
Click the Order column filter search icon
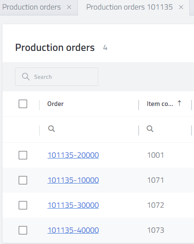[51, 129]
